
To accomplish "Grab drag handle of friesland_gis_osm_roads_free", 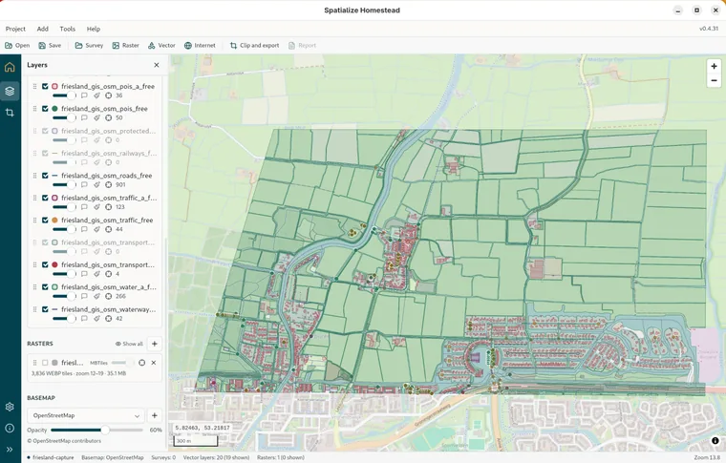I will [x=34, y=176].
